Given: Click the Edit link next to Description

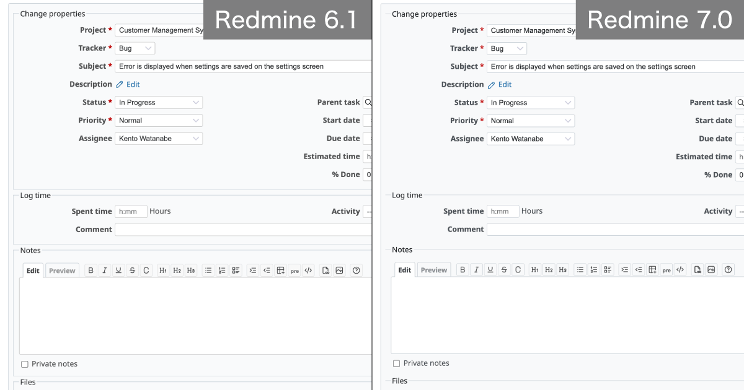Looking at the screenshot, I should (x=133, y=84).
